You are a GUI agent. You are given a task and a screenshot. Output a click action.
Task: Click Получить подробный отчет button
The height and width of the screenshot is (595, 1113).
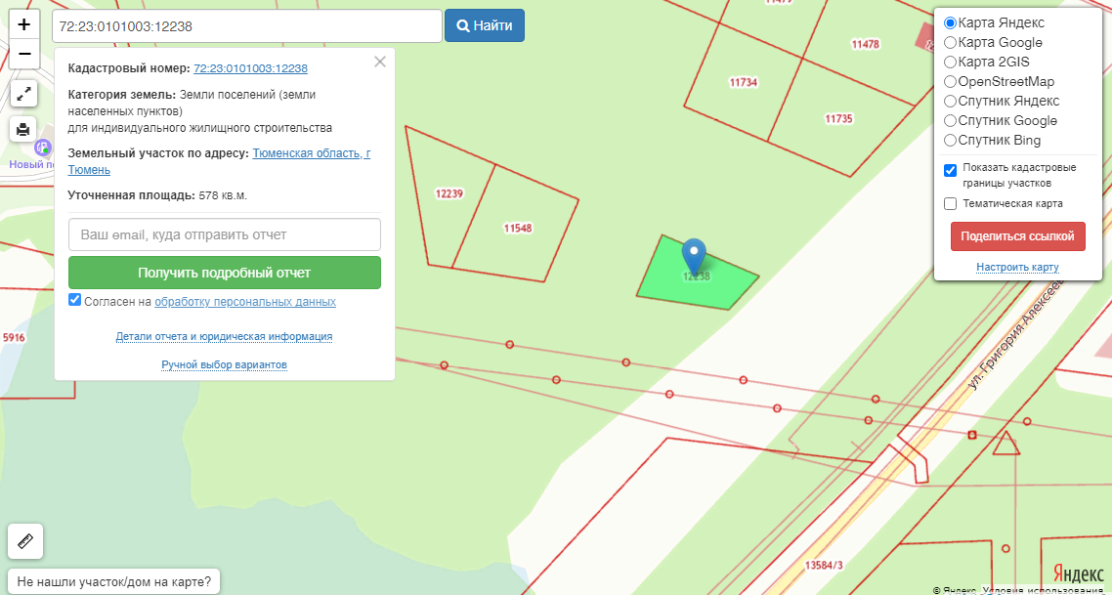225,273
